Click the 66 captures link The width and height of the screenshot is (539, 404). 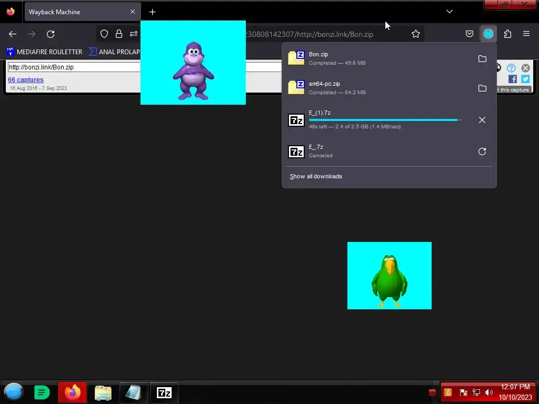(x=26, y=80)
